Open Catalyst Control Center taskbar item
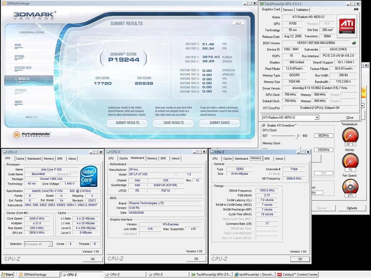The image size is (371, 278). [x=298, y=274]
